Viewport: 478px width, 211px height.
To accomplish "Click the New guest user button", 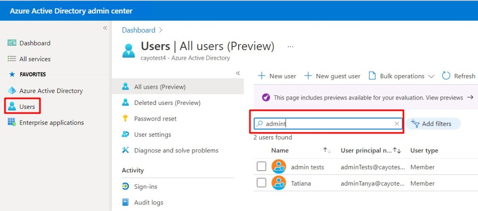I will pos(332,76).
